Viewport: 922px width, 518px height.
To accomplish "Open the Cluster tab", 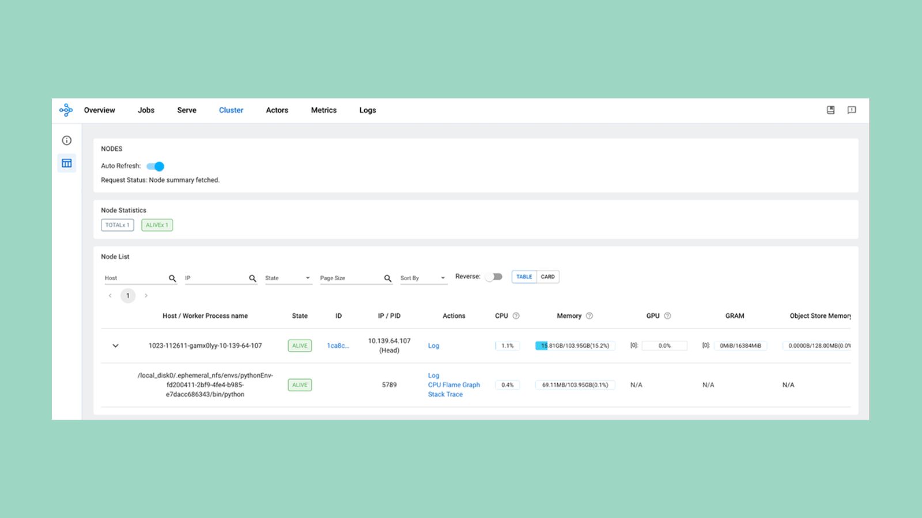I will [231, 111].
